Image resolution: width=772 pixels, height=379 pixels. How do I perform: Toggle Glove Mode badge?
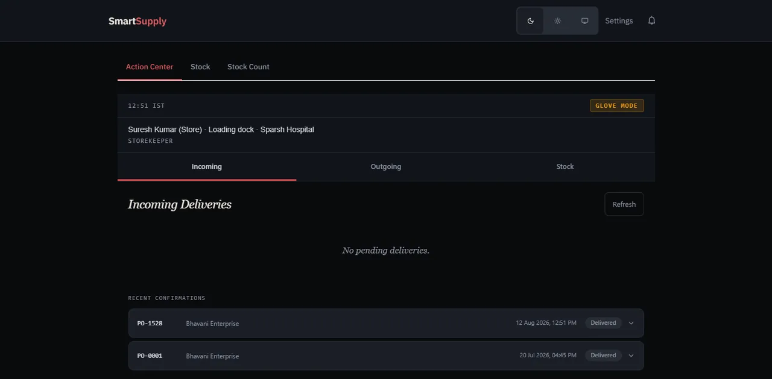616,105
